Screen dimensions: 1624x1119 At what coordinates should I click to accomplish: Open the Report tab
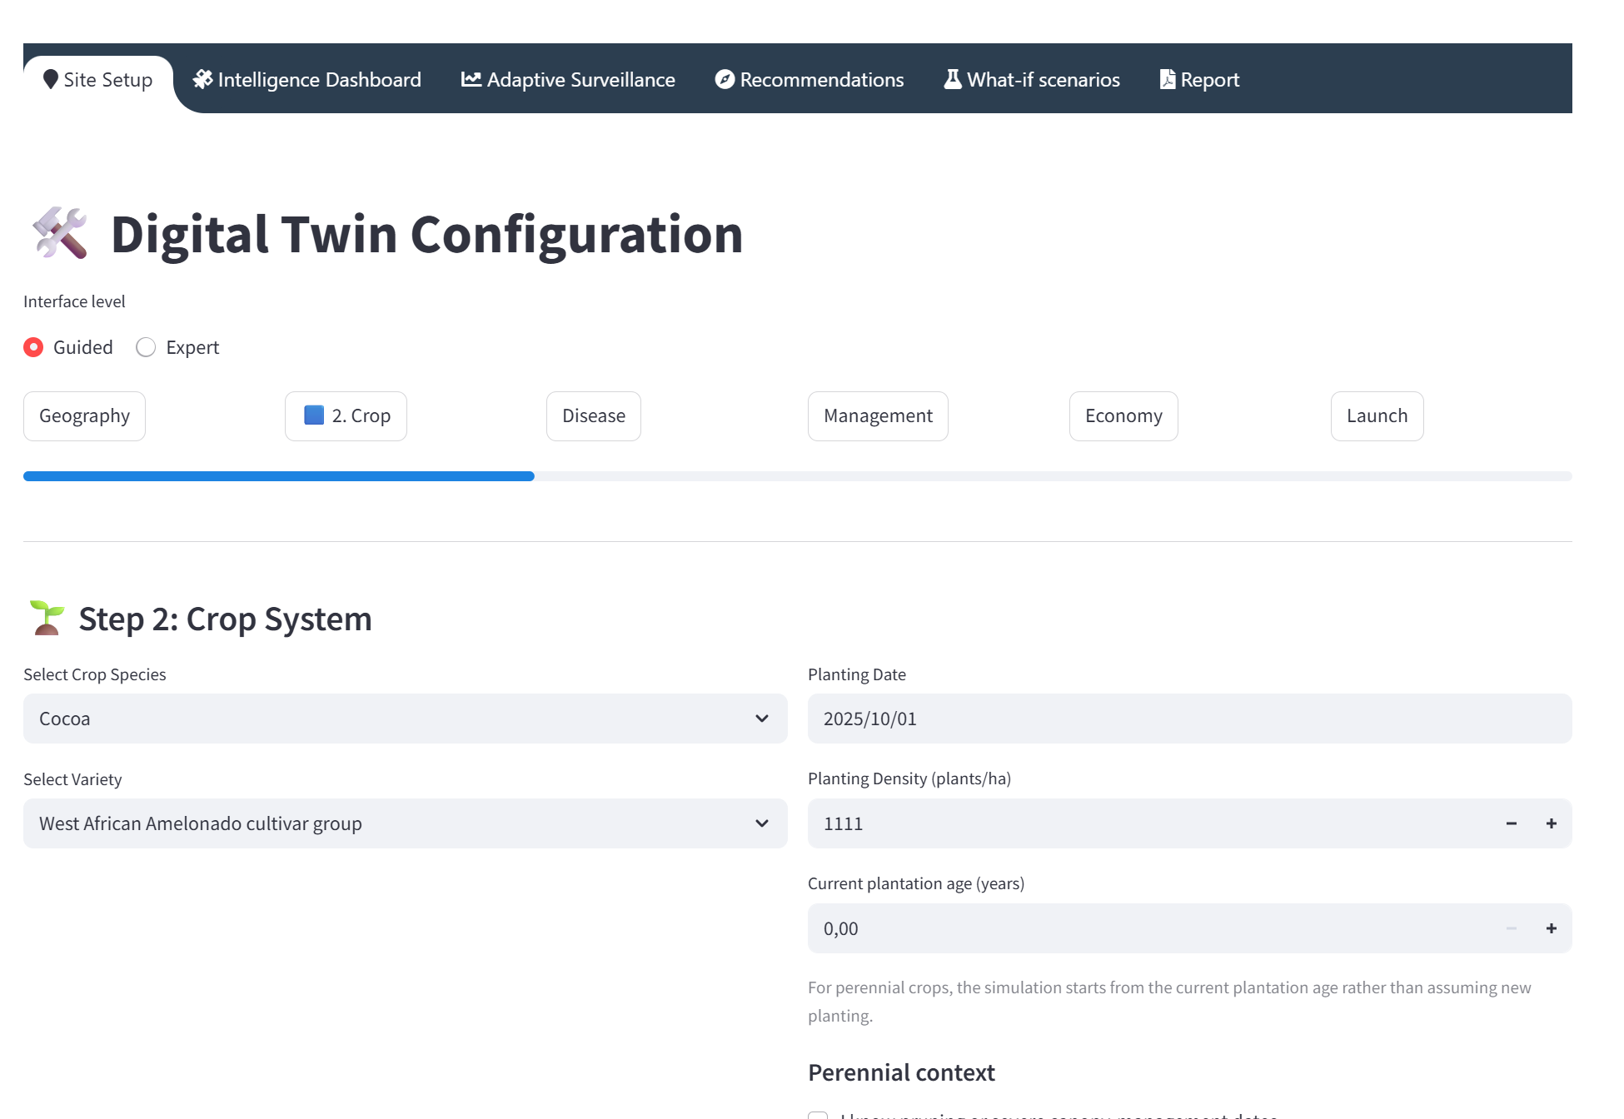pos(1199,80)
